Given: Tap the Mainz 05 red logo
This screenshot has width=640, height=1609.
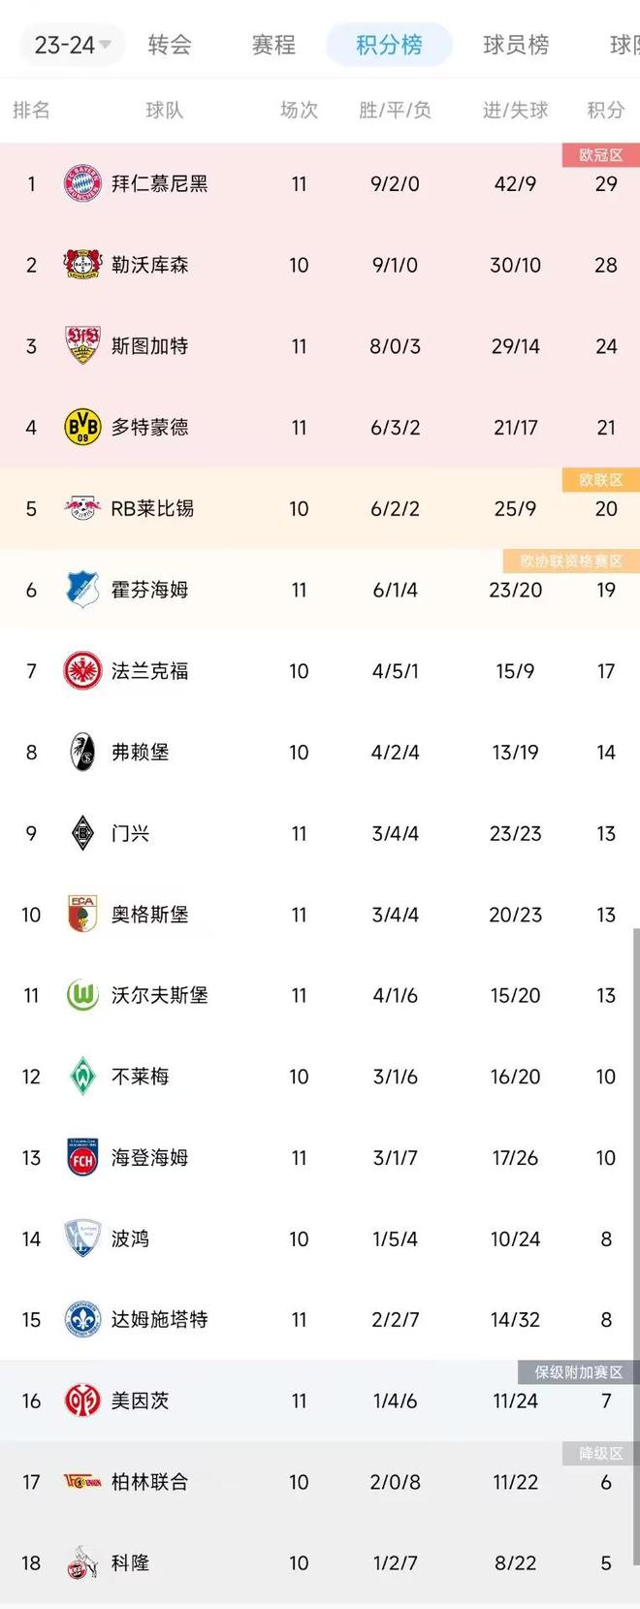Looking at the screenshot, I should click(82, 1400).
